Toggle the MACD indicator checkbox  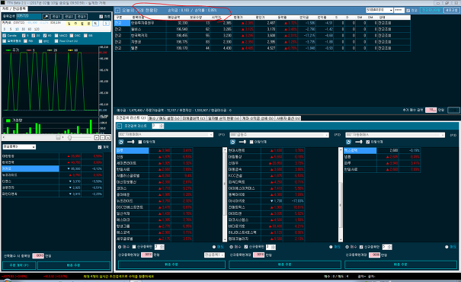tap(56, 36)
